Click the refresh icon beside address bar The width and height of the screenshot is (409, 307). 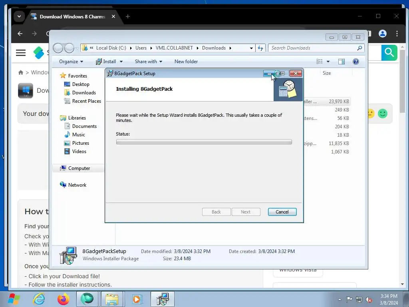[260, 48]
